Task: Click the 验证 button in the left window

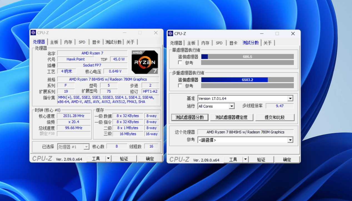Action: 124,158
